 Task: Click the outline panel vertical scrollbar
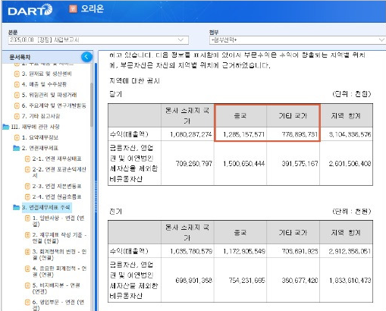92,105
